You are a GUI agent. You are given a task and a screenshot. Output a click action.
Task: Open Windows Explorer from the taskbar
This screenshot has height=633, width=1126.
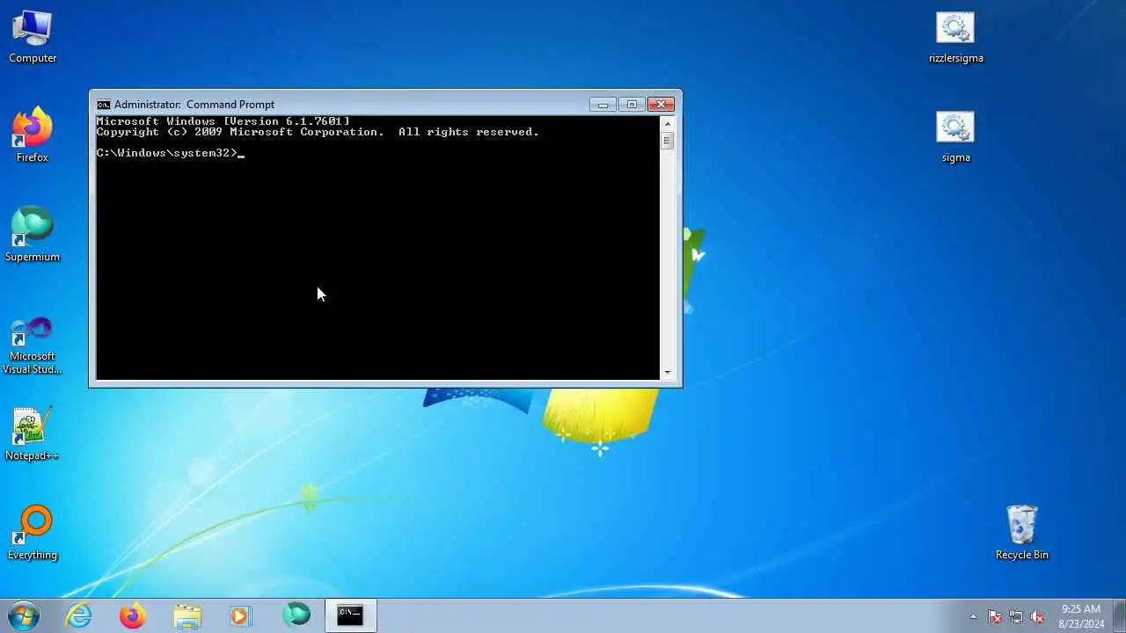[187, 616]
